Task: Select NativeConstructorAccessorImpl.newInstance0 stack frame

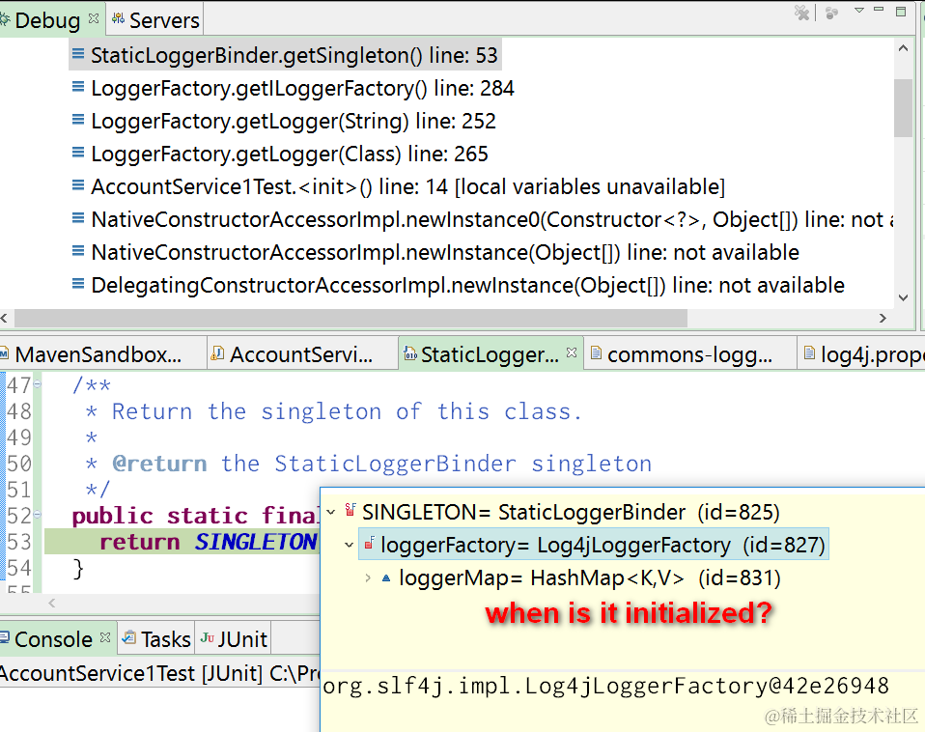Action: point(482,220)
